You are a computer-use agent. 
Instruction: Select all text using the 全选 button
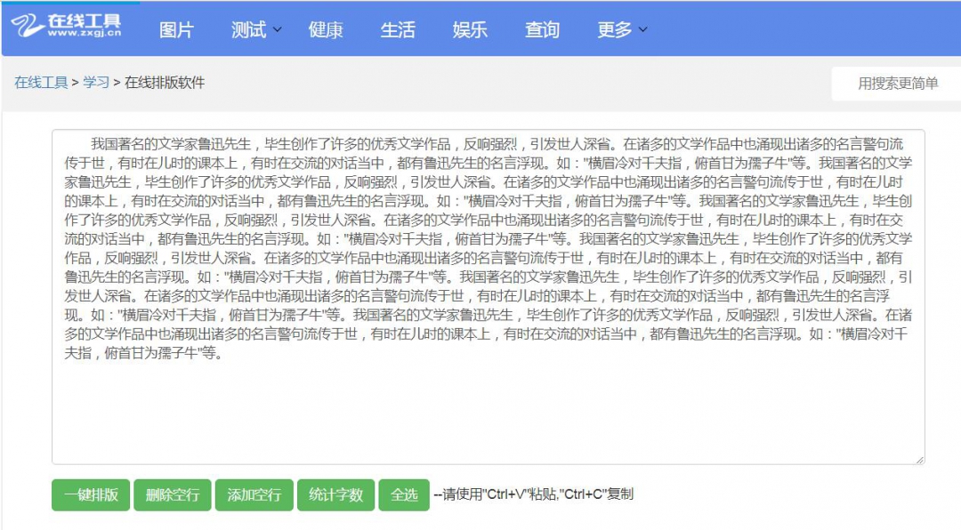click(404, 495)
